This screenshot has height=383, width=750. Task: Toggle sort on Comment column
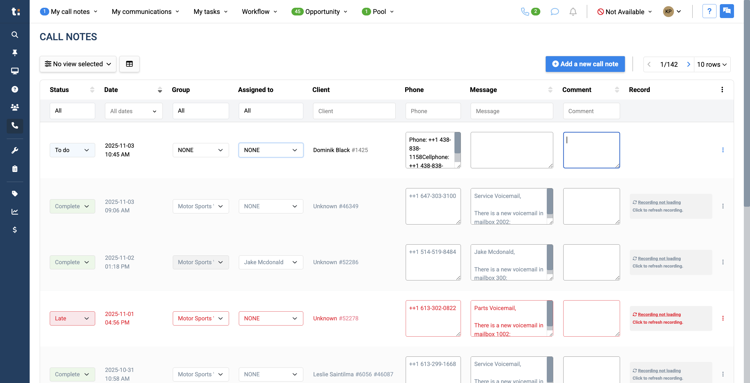click(x=617, y=90)
